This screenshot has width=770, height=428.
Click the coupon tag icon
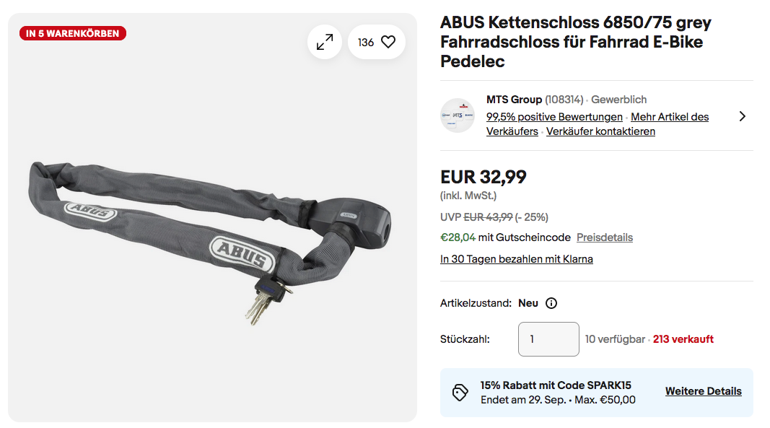click(x=460, y=392)
